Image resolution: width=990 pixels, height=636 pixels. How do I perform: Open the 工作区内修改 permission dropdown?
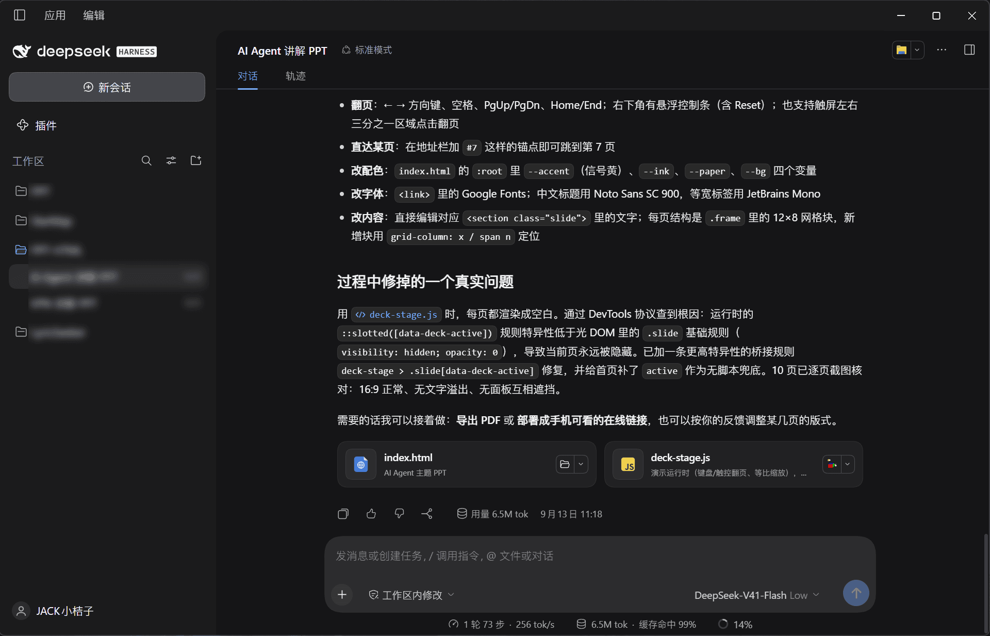(x=411, y=595)
